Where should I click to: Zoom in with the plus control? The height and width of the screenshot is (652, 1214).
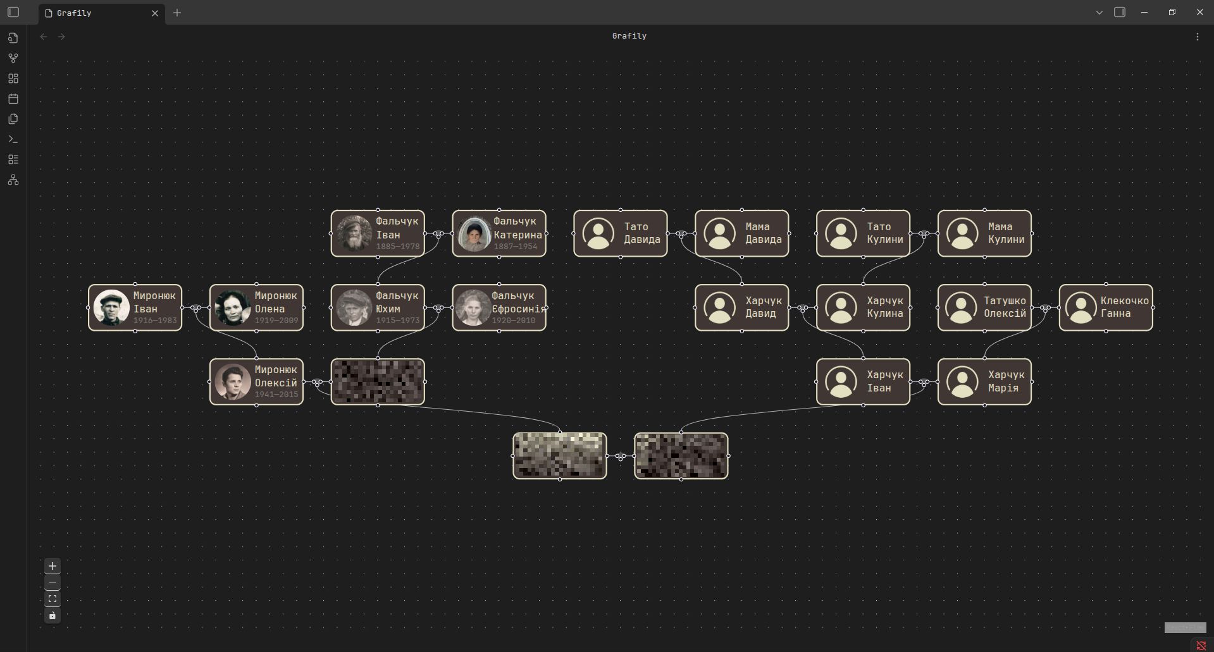53,566
